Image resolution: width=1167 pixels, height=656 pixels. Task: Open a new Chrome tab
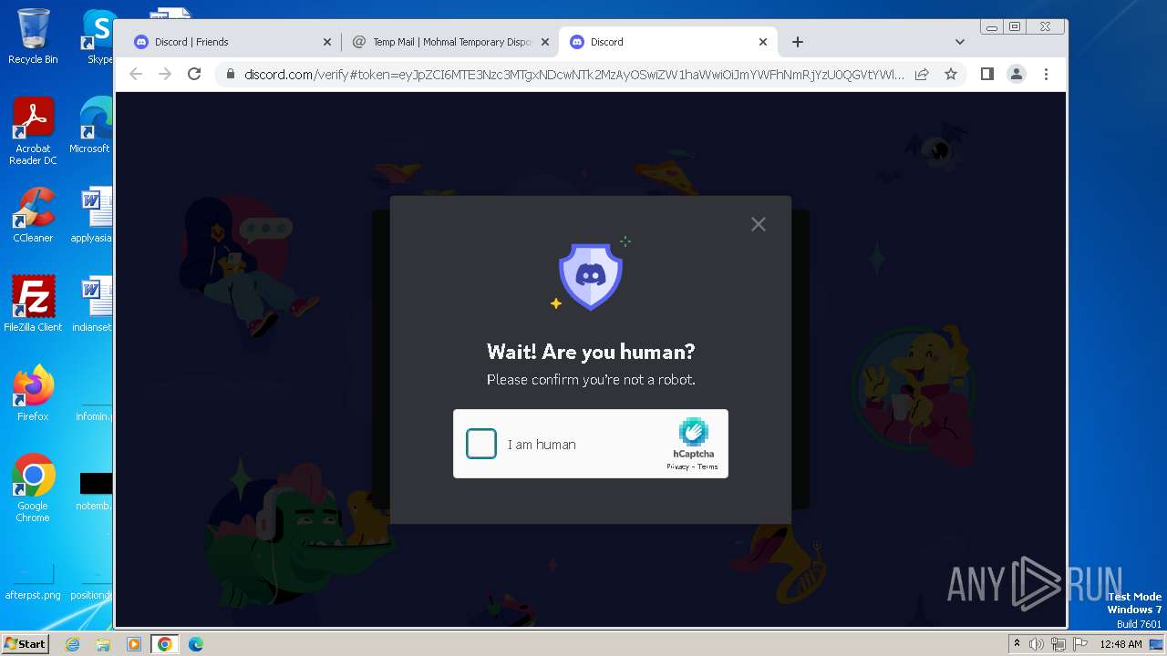tap(798, 42)
